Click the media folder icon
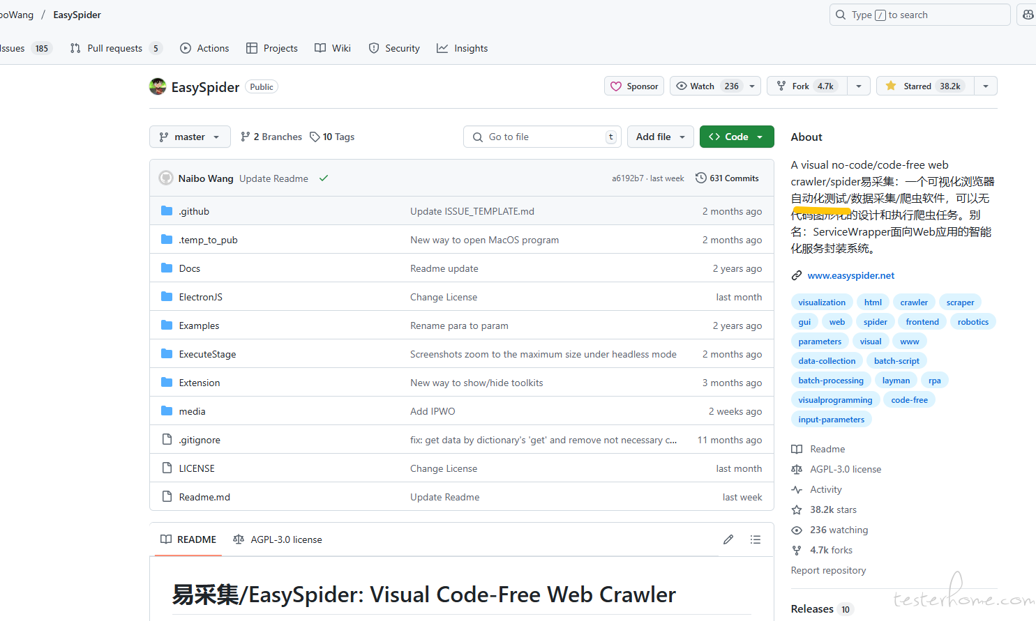Screen dimensions: 1036x621 (167, 411)
